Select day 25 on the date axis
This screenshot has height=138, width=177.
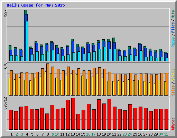click(x=135, y=134)
